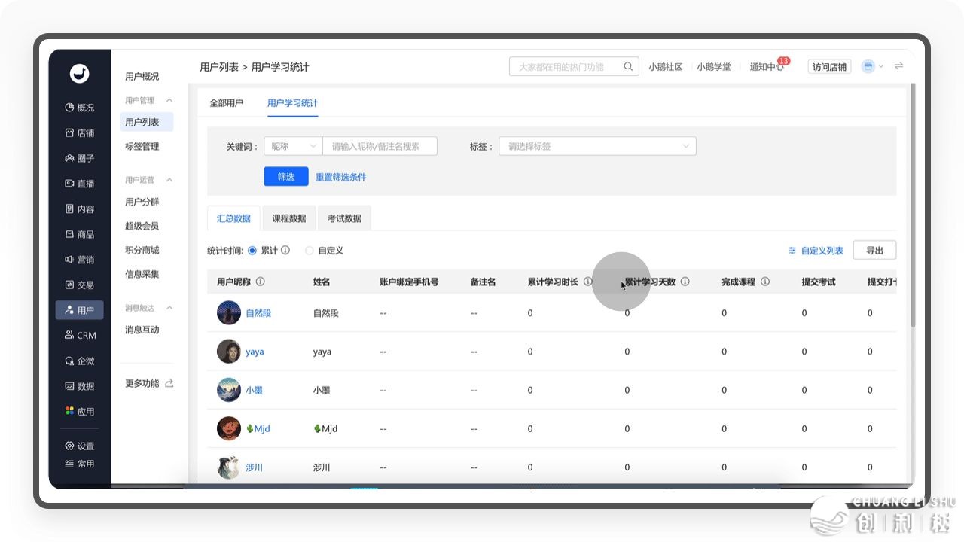Image resolution: width=964 pixels, height=542 pixels.
Task: Click the 重置筛选条件 link
Action: coord(340,177)
